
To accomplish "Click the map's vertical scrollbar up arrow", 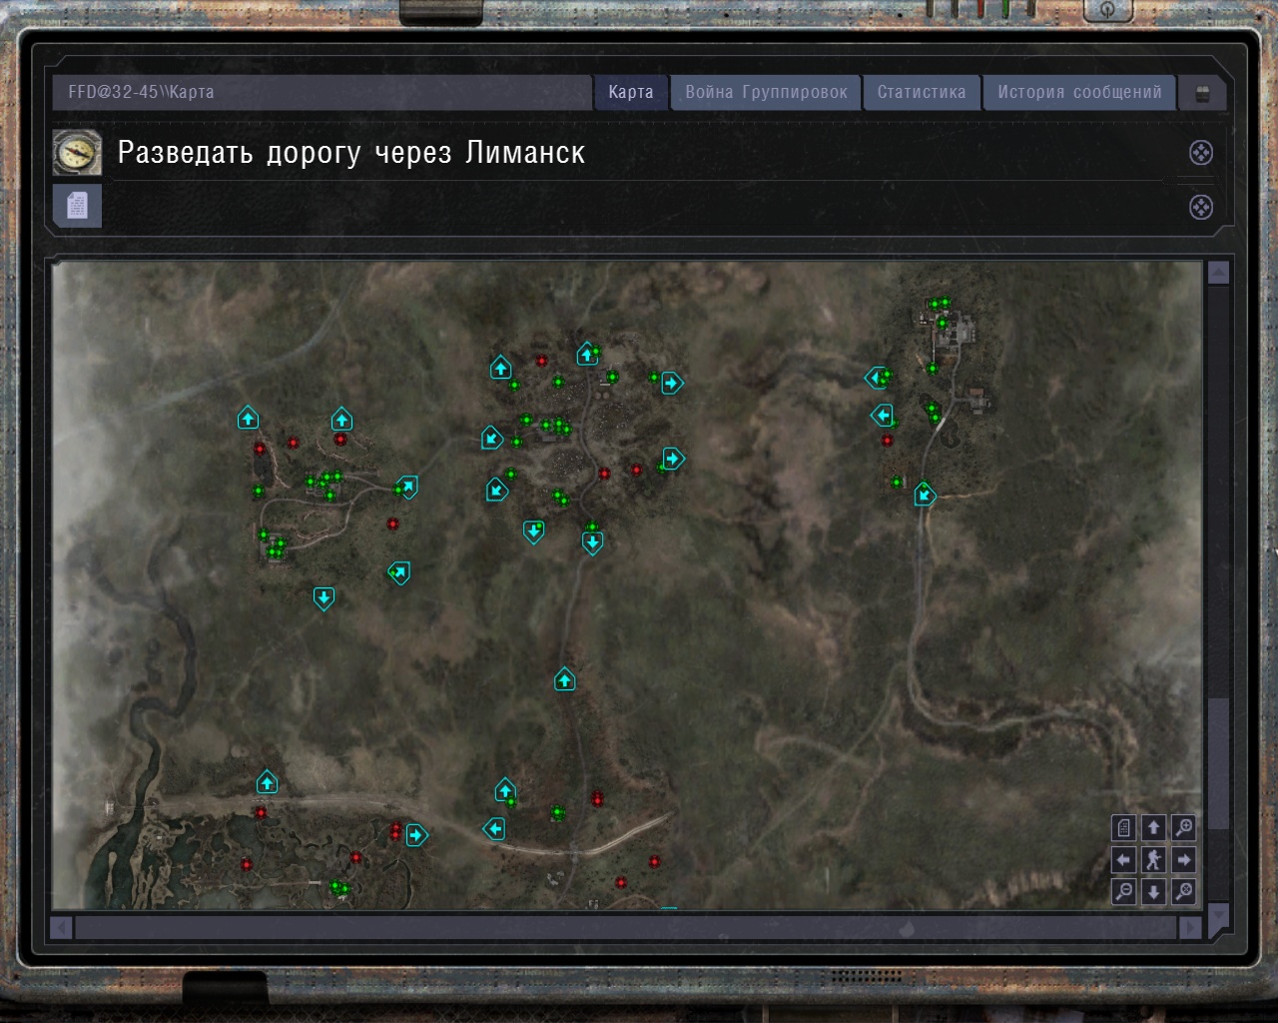I will (x=1218, y=273).
